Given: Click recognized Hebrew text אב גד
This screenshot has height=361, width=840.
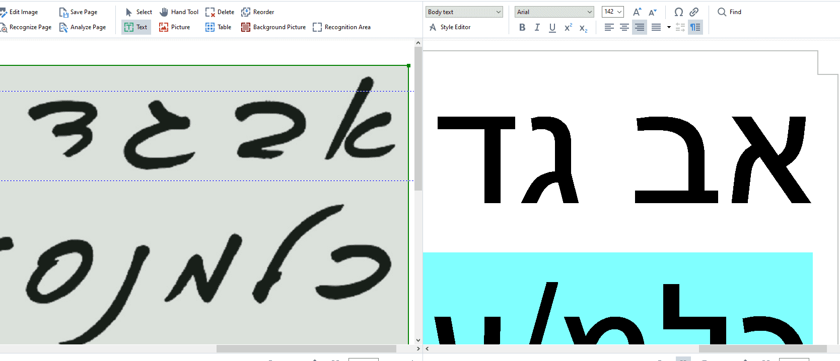Looking at the screenshot, I should pos(624,159).
